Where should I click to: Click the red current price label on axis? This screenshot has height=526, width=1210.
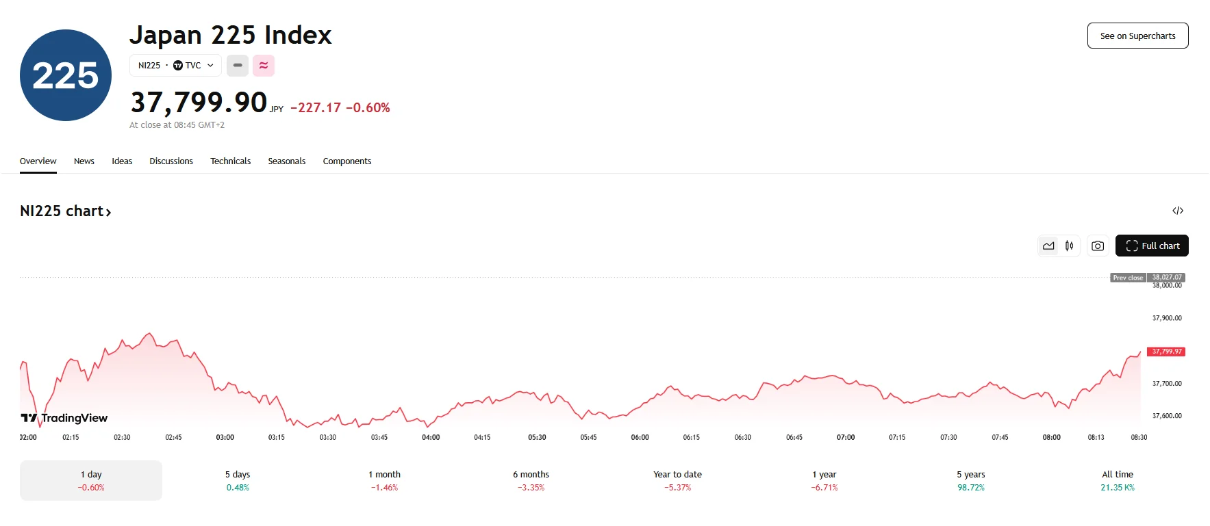point(1166,352)
